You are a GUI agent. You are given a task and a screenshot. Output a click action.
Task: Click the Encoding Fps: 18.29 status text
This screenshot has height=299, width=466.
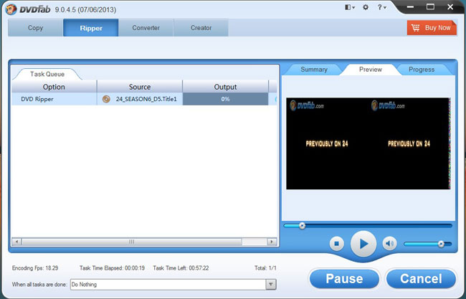35,268
